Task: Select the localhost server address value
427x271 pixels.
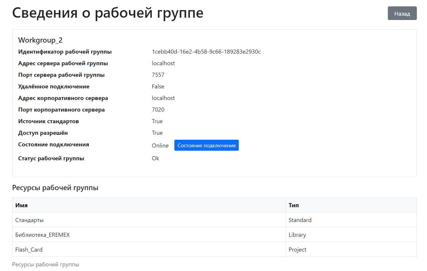Action: point(163,63)
